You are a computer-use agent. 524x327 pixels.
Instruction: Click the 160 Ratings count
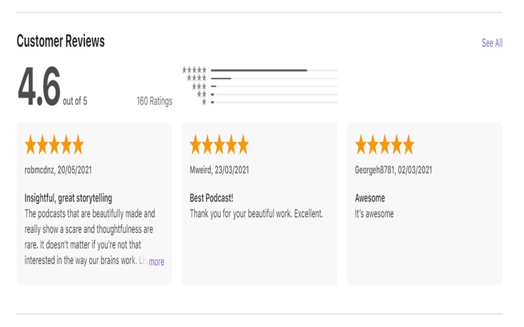(155, 101)
